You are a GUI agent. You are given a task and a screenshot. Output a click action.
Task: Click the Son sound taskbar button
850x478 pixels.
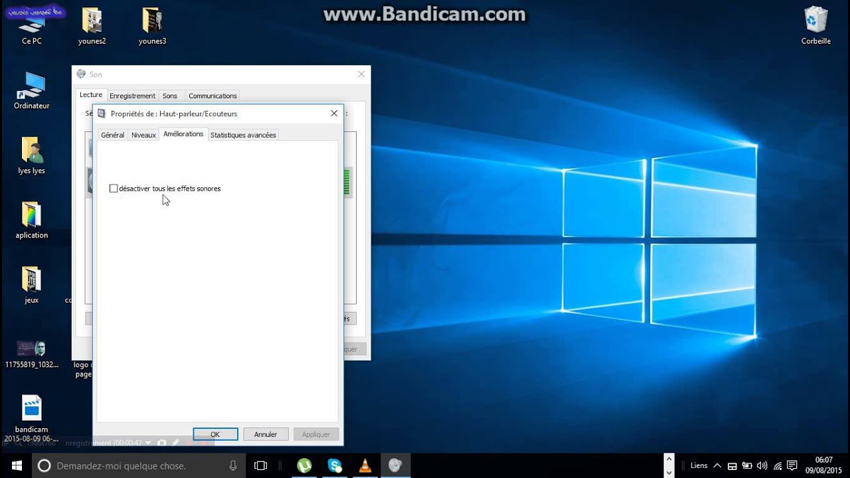point(395,465)
